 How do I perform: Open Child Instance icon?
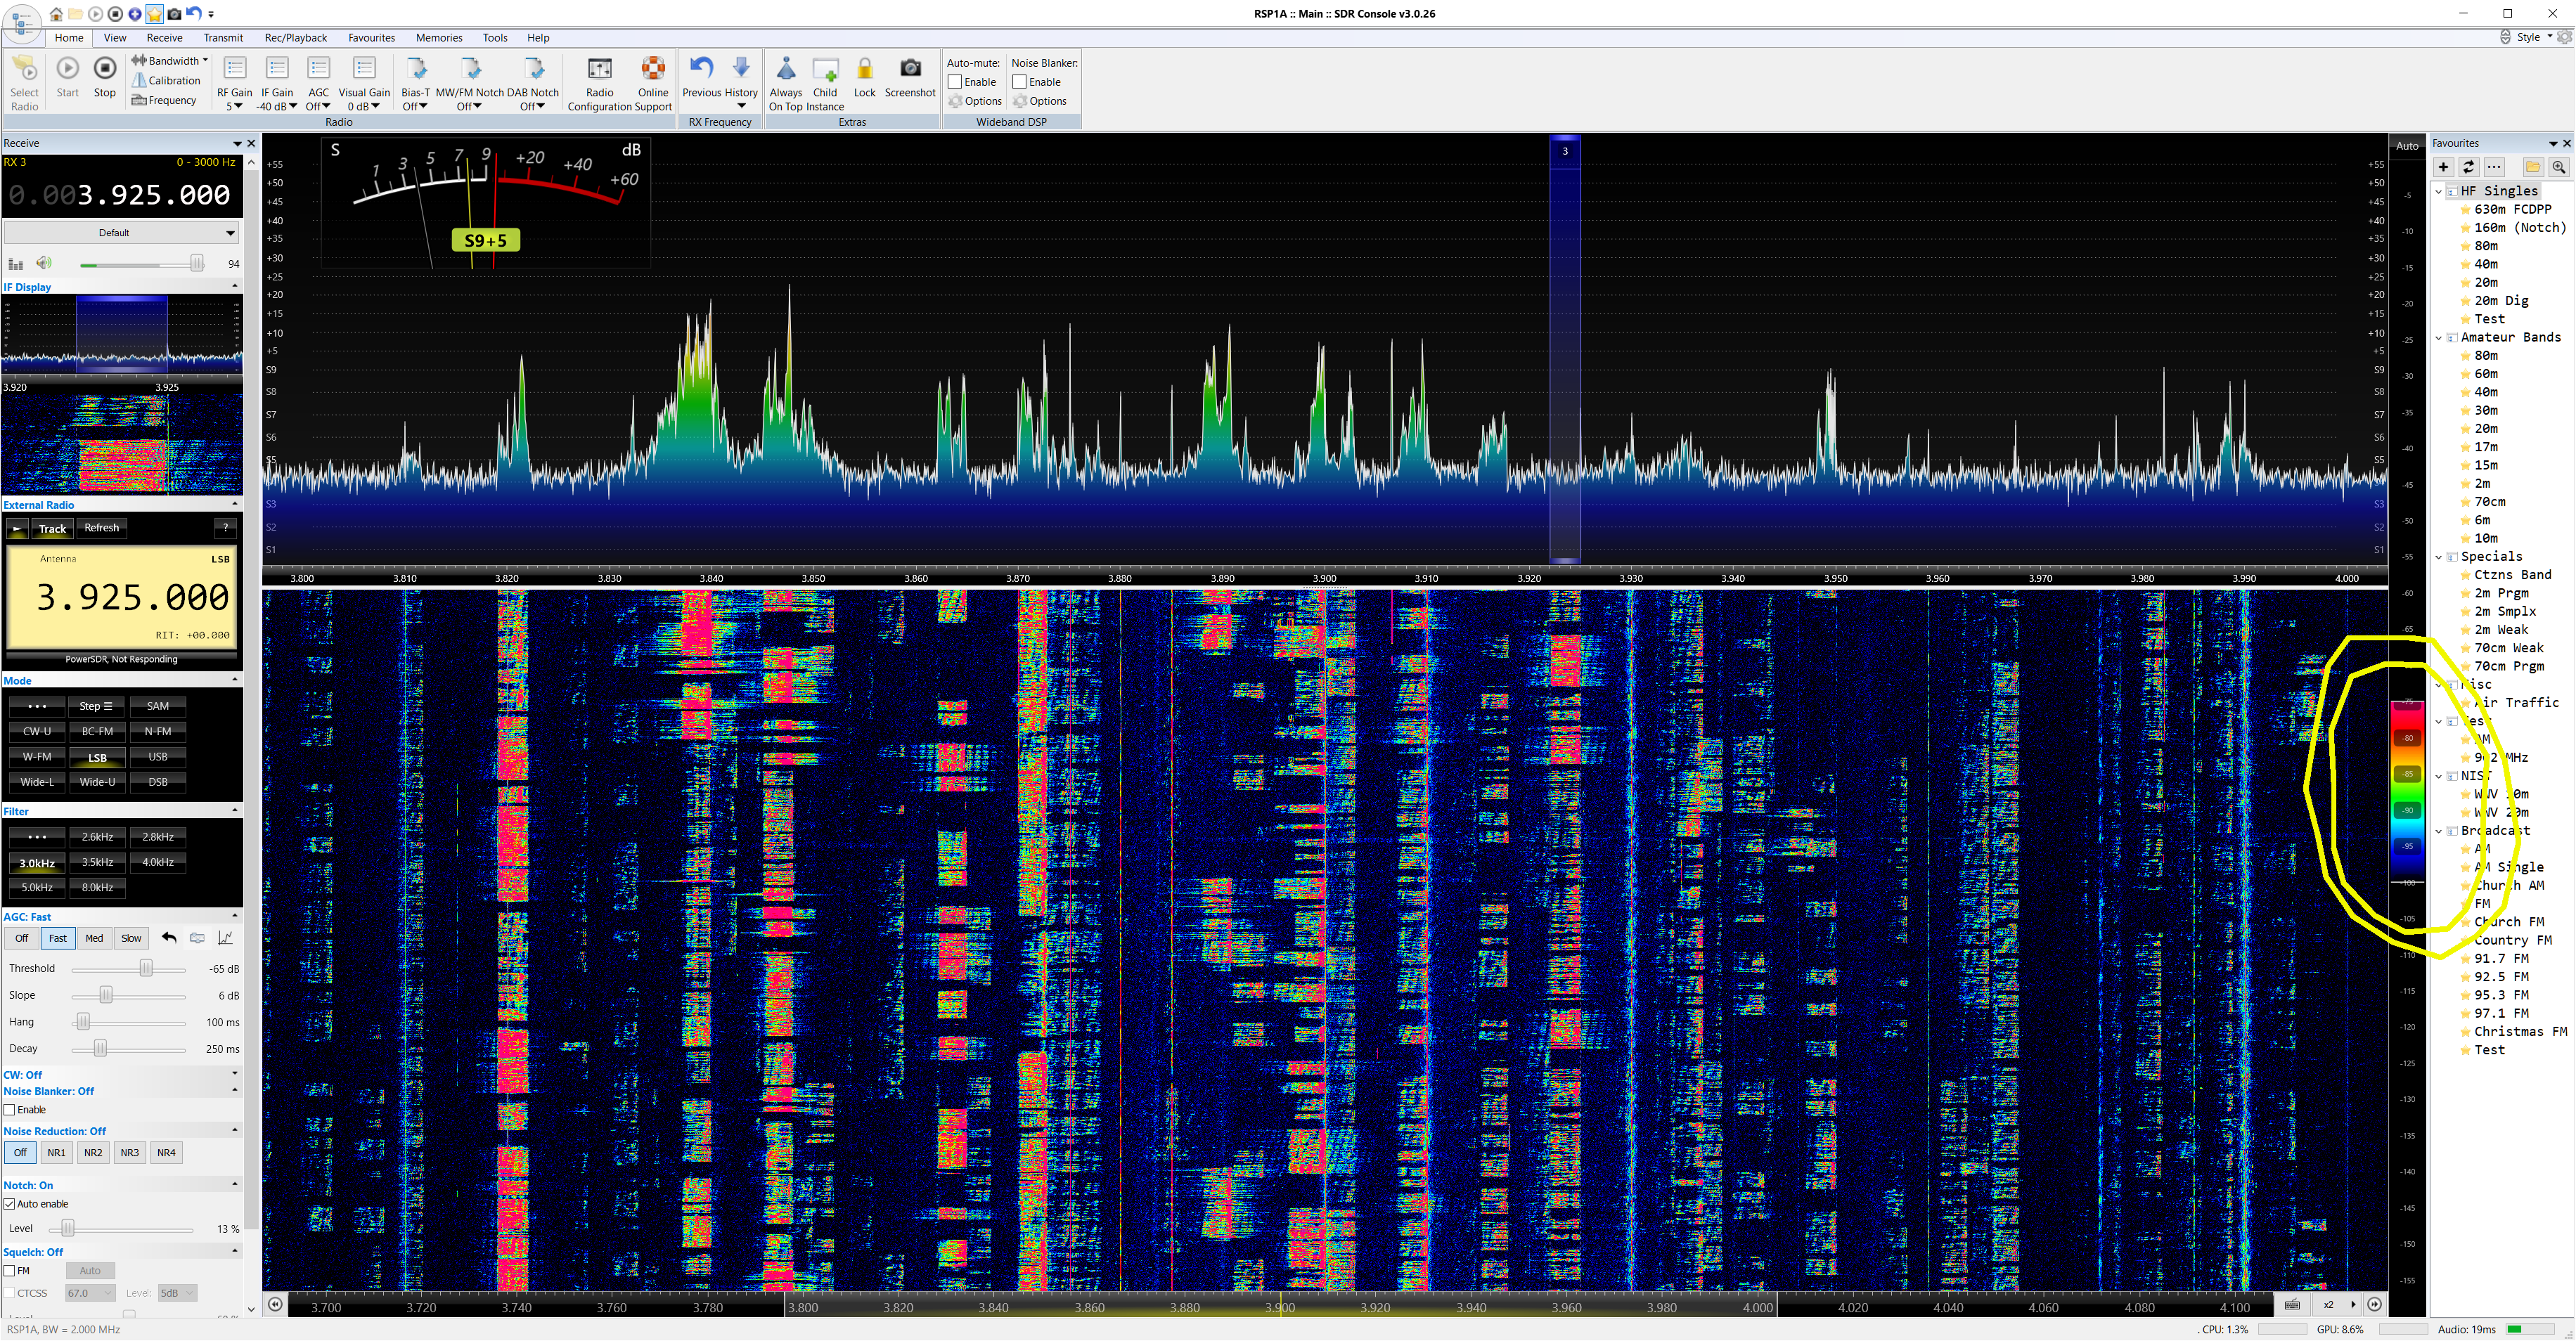coord(825,69)
